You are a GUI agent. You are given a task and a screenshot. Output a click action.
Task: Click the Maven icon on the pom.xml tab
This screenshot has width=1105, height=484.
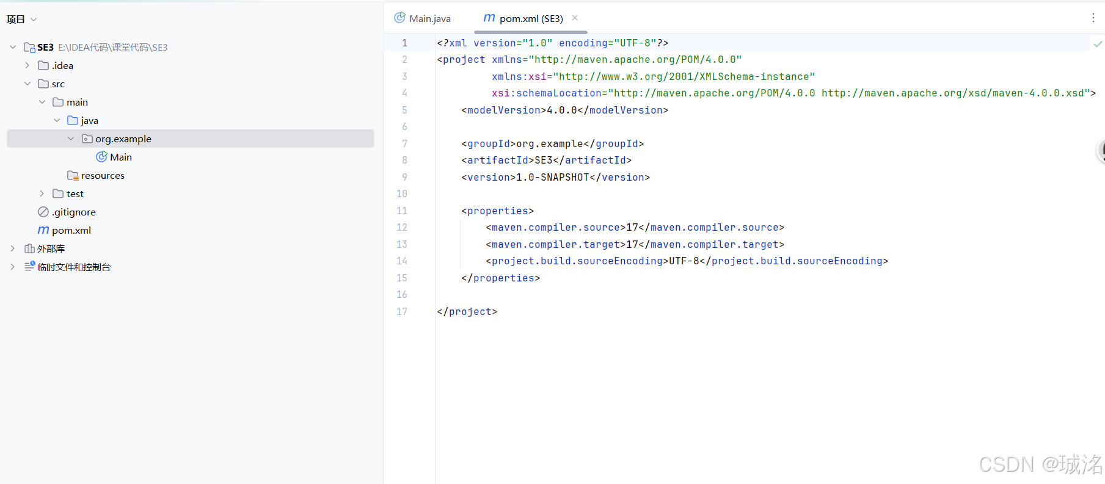click(489, 18)
